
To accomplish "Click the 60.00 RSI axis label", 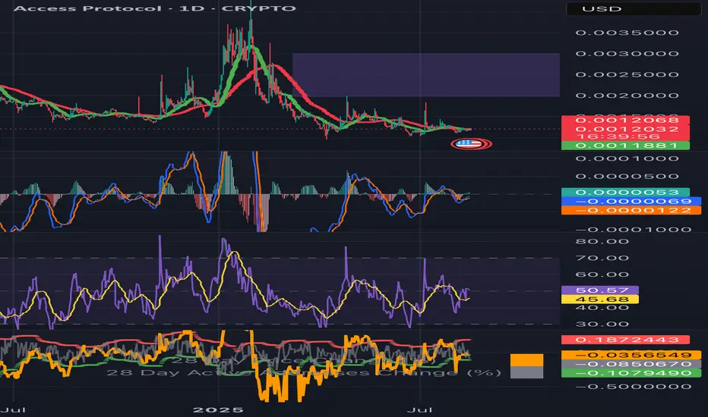I will [602, 274].
